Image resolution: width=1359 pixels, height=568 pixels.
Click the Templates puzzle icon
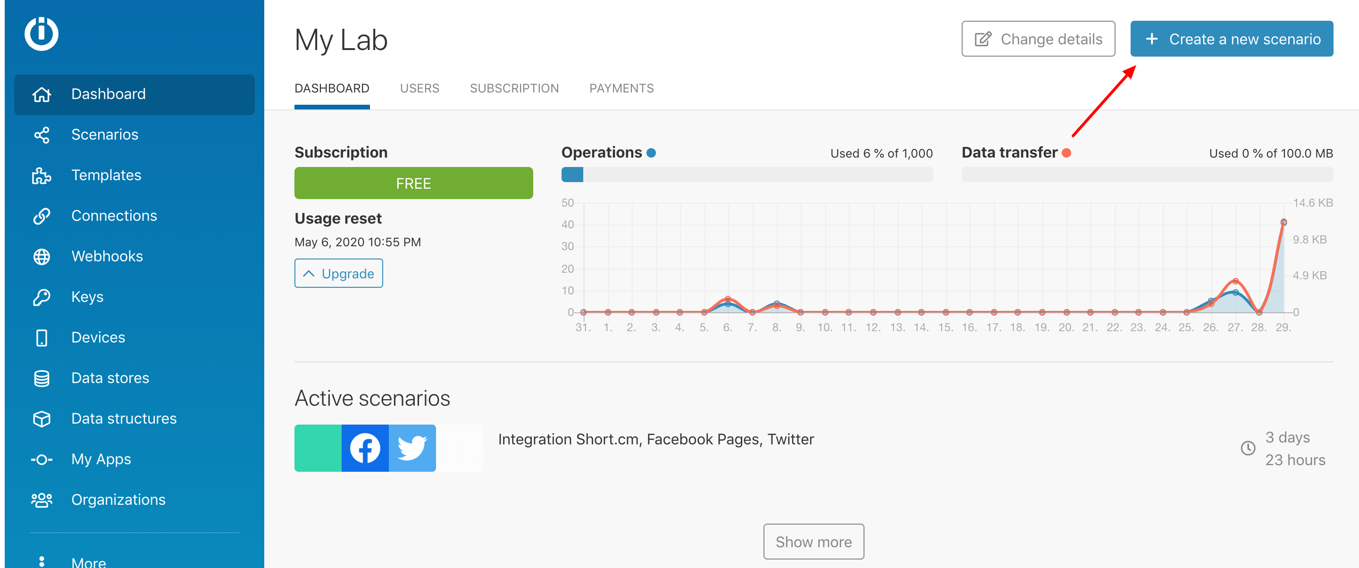pyautogui.click(x=42, y=175)
